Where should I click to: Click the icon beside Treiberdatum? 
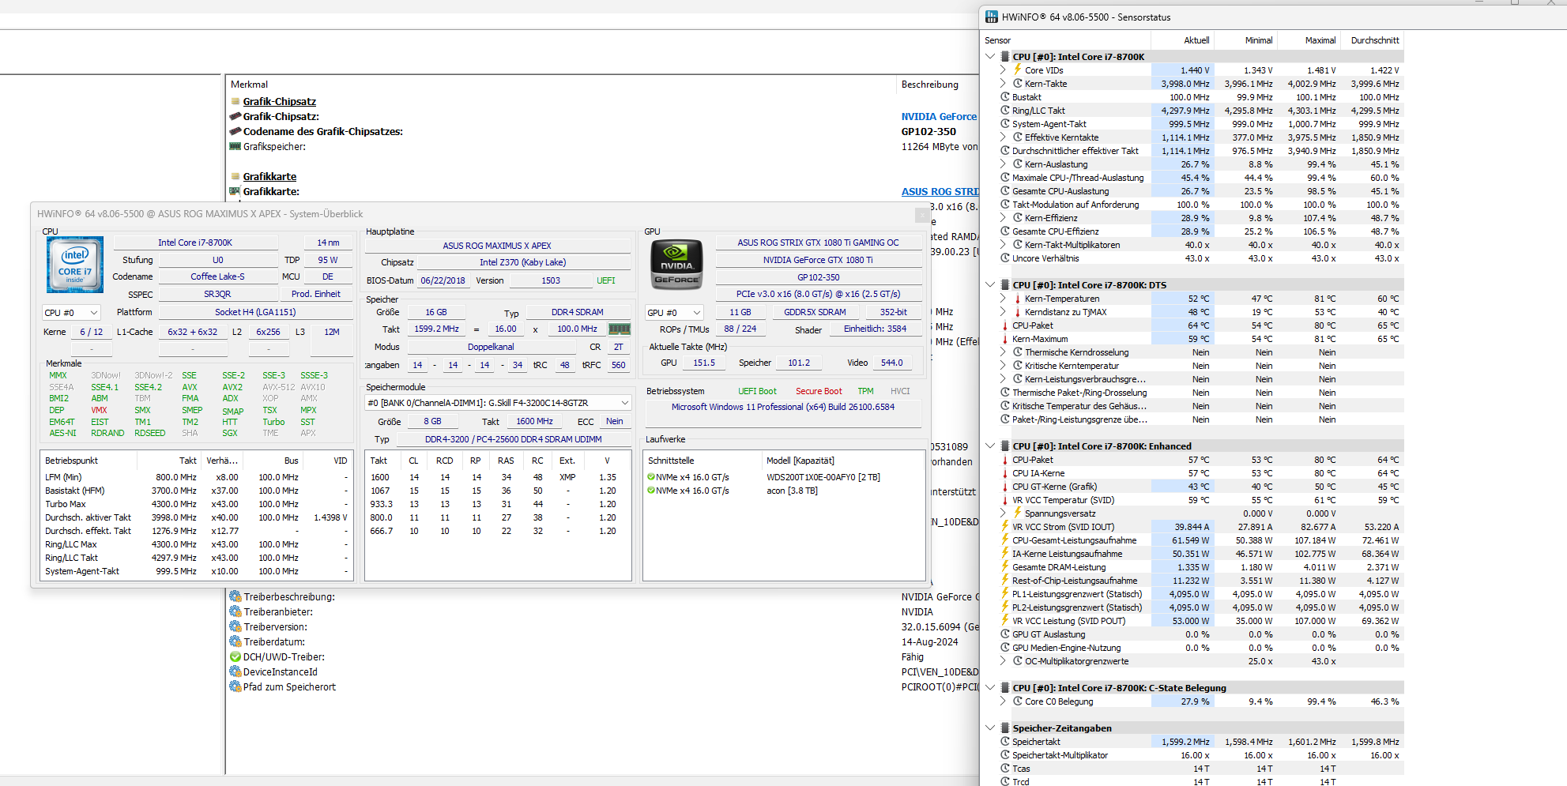coord(235,642)
